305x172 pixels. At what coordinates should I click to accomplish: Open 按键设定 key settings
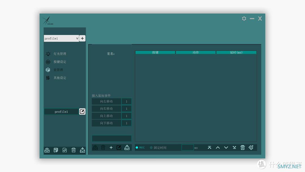[60, 62]
